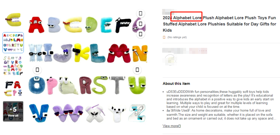
Task: Click the rating star icon beside No ratings yet
Action: [x=164, y=37]
